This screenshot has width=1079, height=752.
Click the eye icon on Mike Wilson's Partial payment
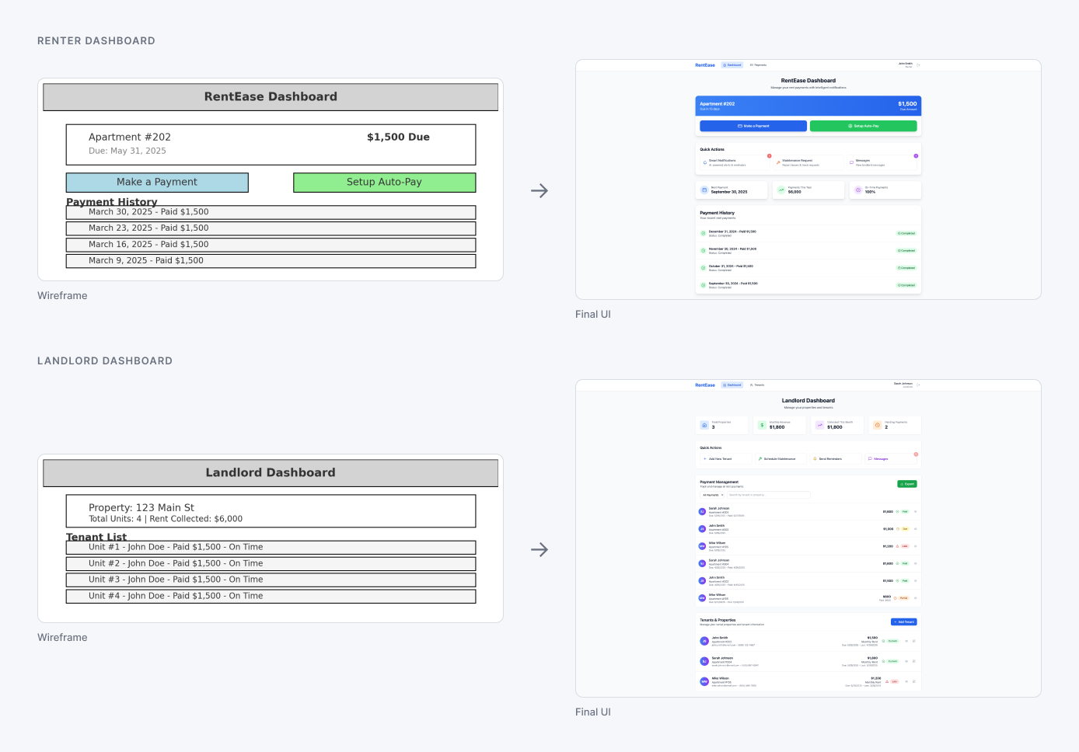pos(916,598)
